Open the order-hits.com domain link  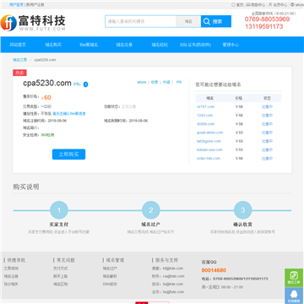click(x=209, y=159)
